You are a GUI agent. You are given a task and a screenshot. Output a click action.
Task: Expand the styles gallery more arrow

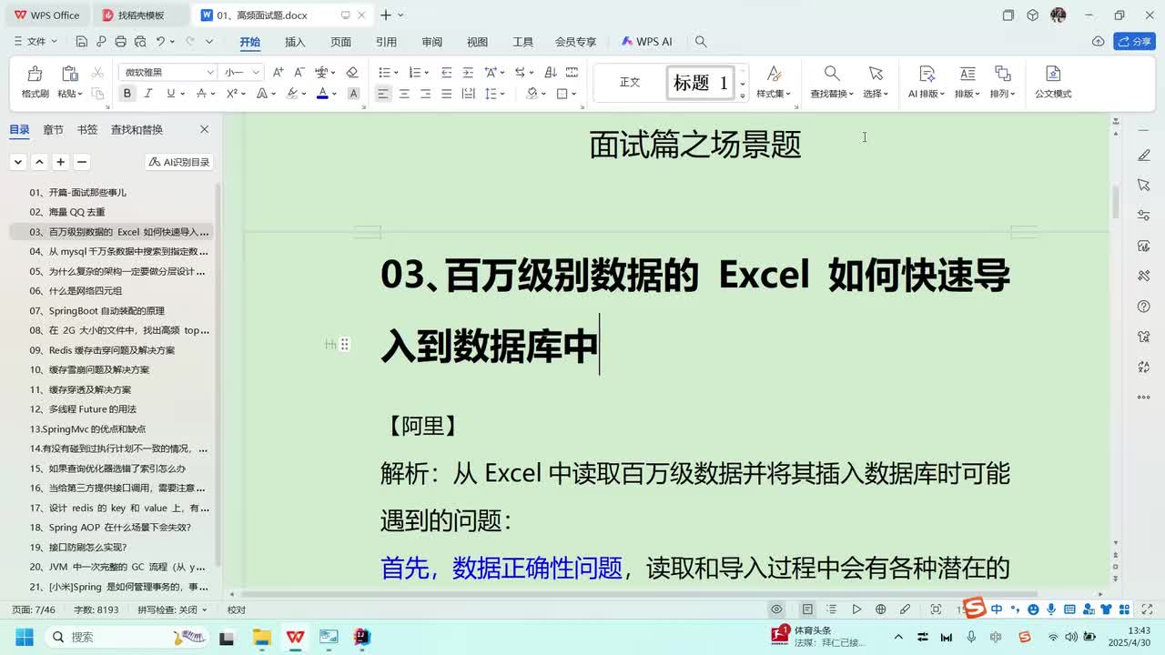click(x=743, y=95)
